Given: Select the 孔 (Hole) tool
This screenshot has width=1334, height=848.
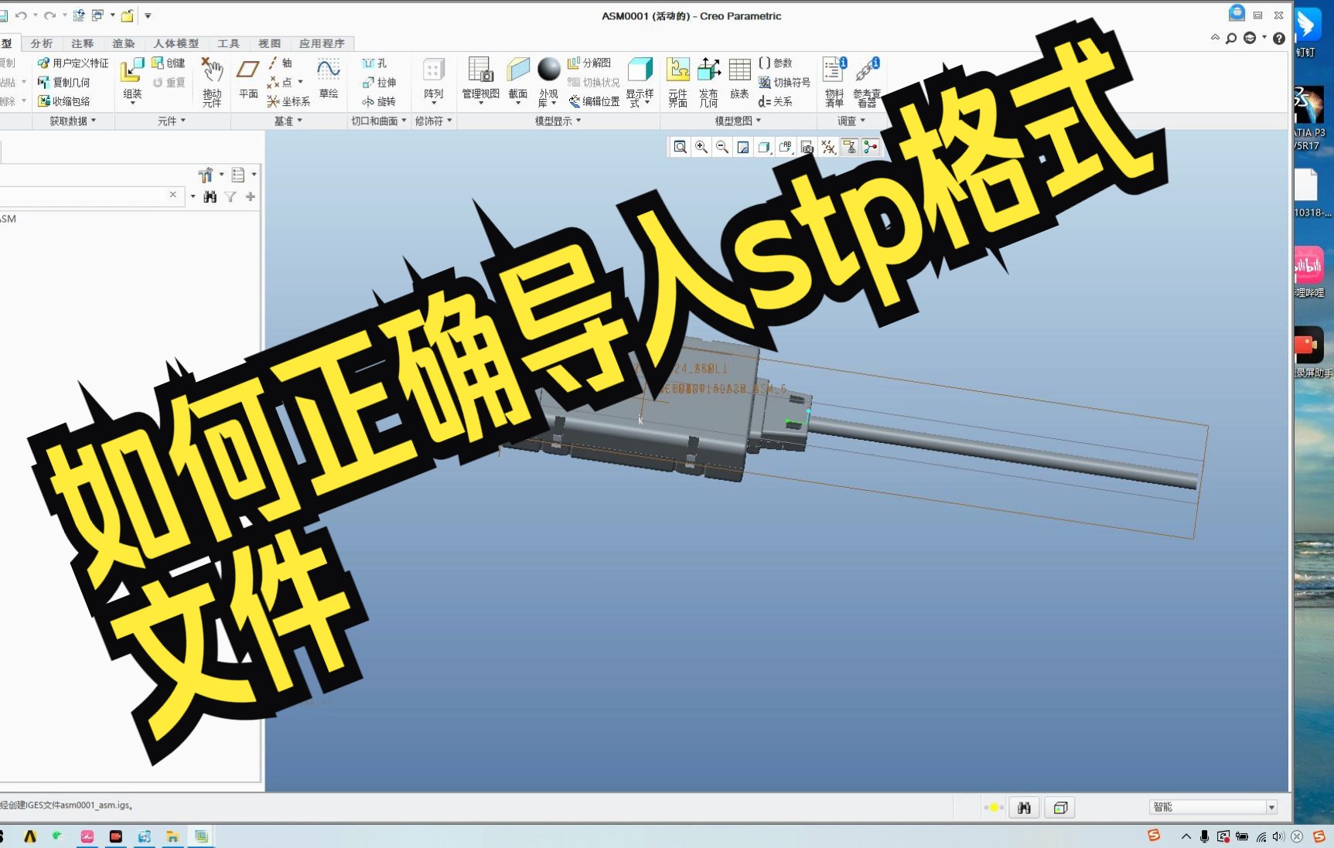Looking at the screenshot, I should [x=375, y=63].
